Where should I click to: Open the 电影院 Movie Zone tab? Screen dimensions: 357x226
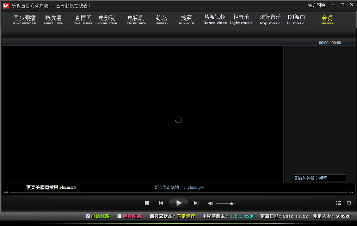tap(107, 19)
